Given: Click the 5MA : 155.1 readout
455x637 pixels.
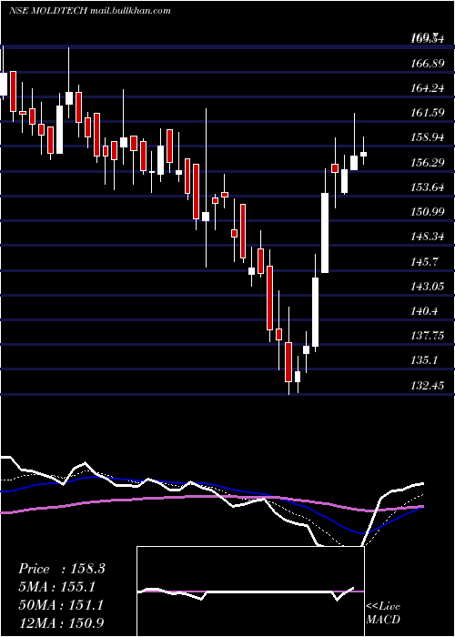Looking at the screenshot, I should pyautogui.click(x=56, y=587).
